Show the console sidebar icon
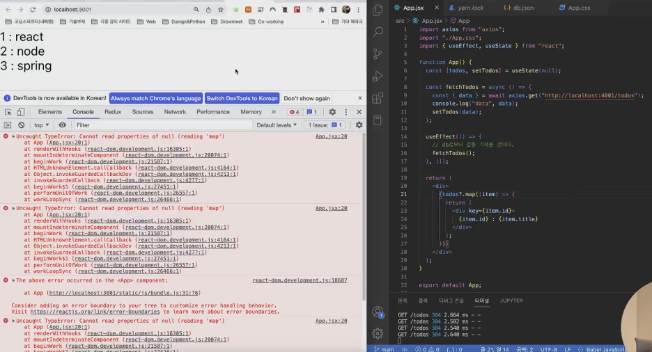 [x=8, y=125]
